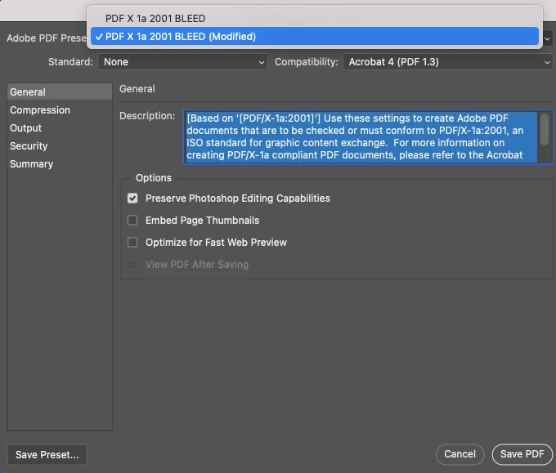Image resolution: width=556 pixels, height=473 pixels.
Task: Enable Embed Page Thumbnails checkbox
Action: [x=132, y=221]
